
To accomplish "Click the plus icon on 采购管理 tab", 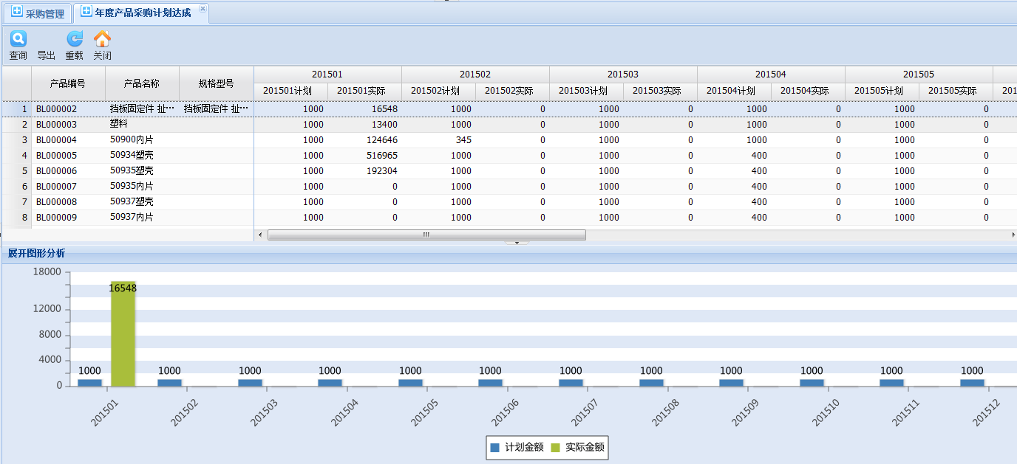I will click(x=17, y=13).
